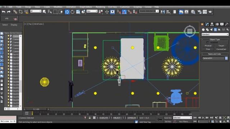Toggle Spinner Snap in the toolbar
The height and width of the screenshot is (129, 230).
[135, 12]
